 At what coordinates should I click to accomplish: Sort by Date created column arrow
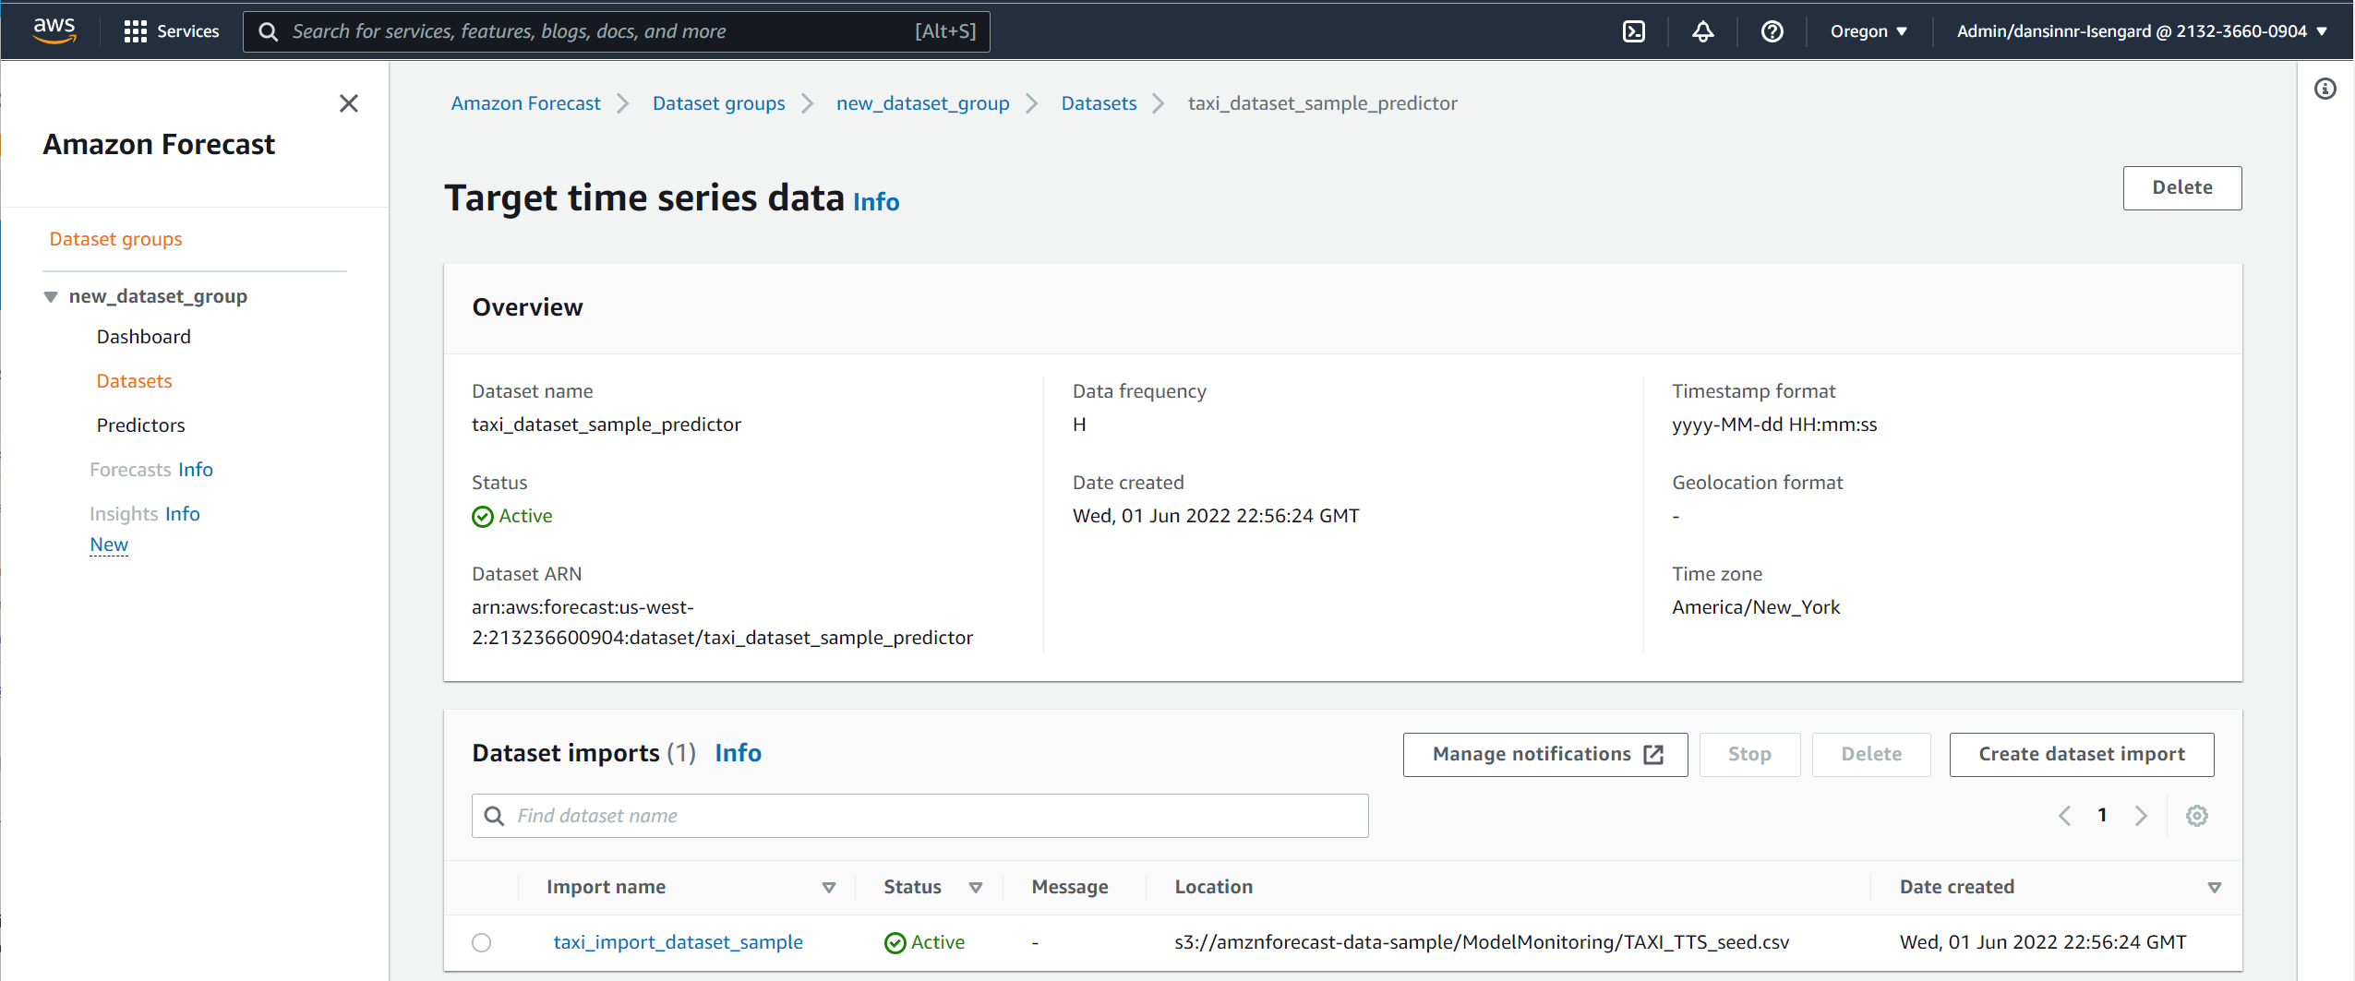coord(2214,888)
